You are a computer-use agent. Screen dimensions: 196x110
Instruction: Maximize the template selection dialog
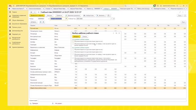click(116, 33)
